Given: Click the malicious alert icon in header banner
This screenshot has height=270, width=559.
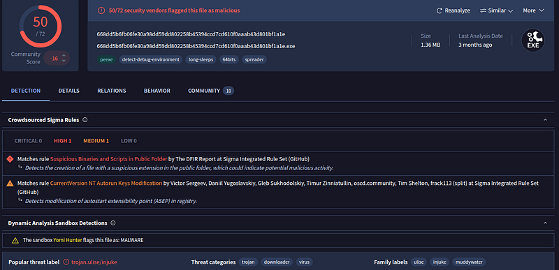Looking at the screenshot, I should (101, 10).
